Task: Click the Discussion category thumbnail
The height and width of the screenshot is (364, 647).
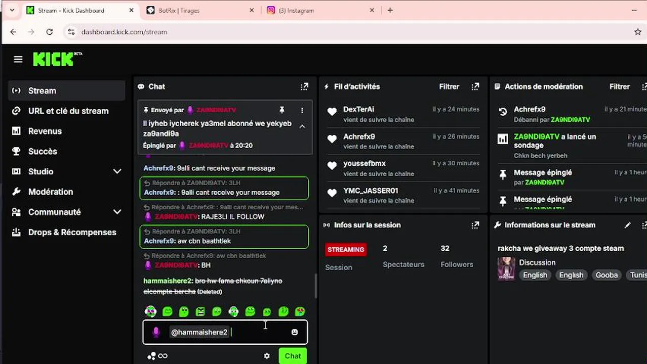Action: (506, 268)
